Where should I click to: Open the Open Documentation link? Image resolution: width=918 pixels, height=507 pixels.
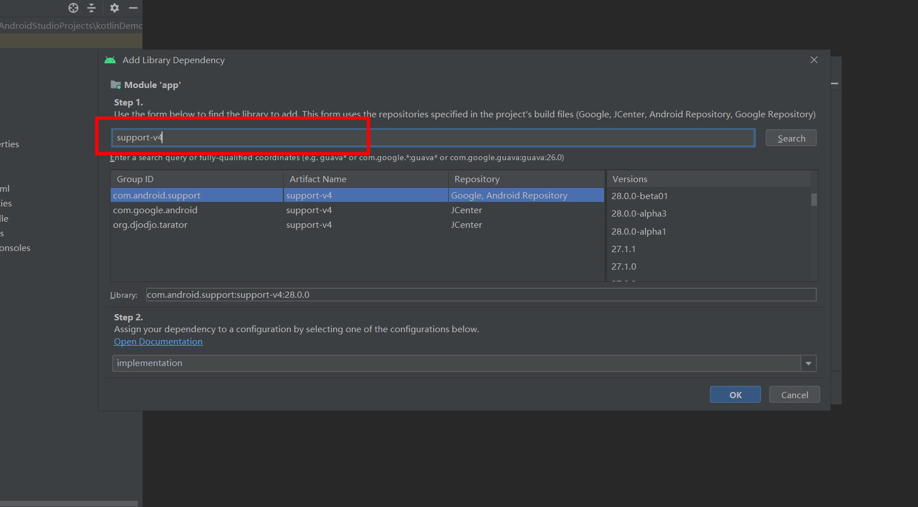click(158, 341)
